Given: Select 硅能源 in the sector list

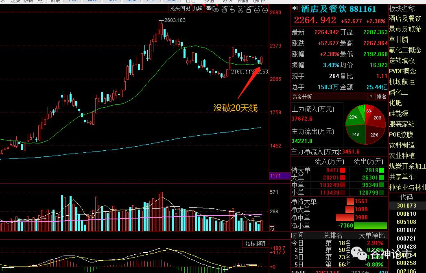Looking at the screenshot, I should pos(399,113).
